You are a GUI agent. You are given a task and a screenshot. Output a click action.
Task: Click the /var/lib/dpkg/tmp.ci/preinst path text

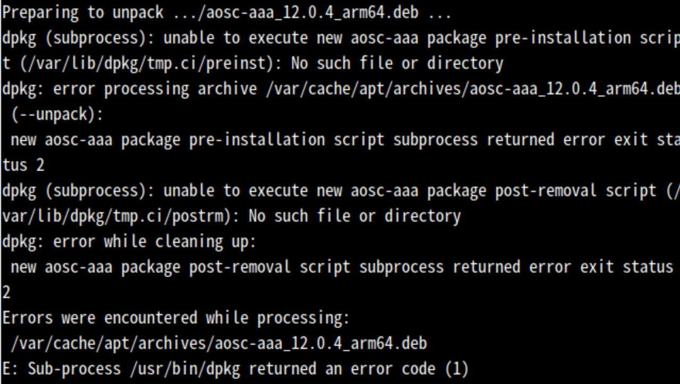(147, 64)
